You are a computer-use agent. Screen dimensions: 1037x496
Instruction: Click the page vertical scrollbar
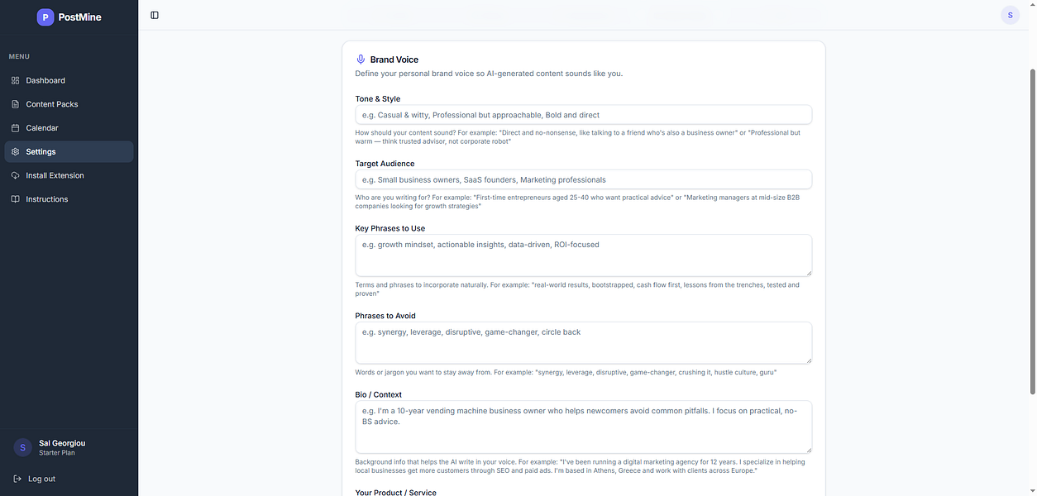(x=1031, y=231)
